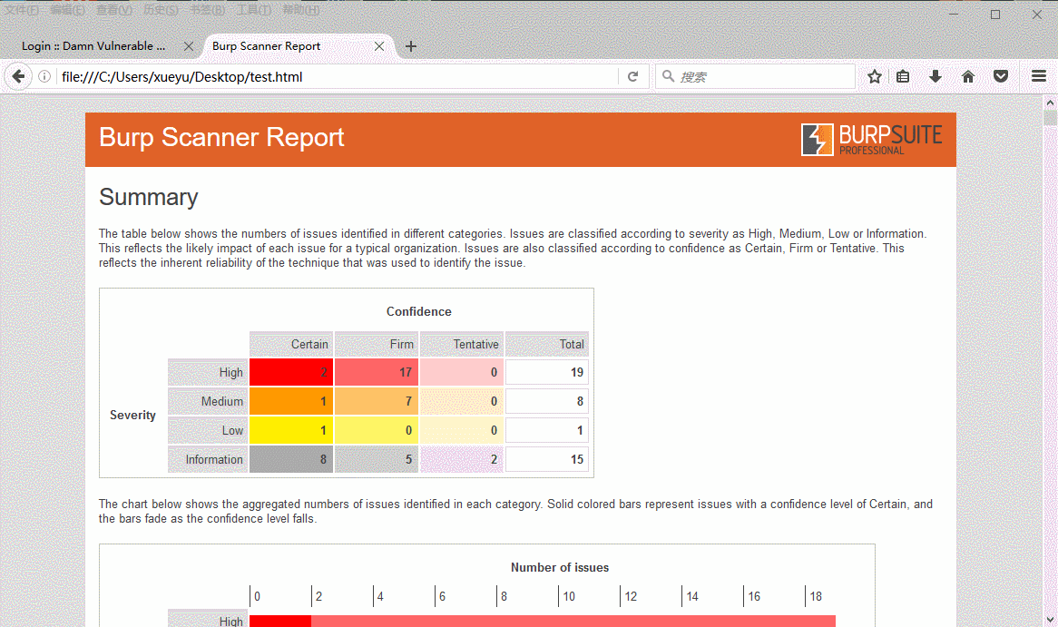Click the Information severity row label
Screen dimensions: 1058x627
tap(207, 459)
